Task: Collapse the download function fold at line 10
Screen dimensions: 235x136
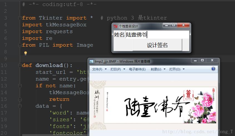Action: point(20,65)
